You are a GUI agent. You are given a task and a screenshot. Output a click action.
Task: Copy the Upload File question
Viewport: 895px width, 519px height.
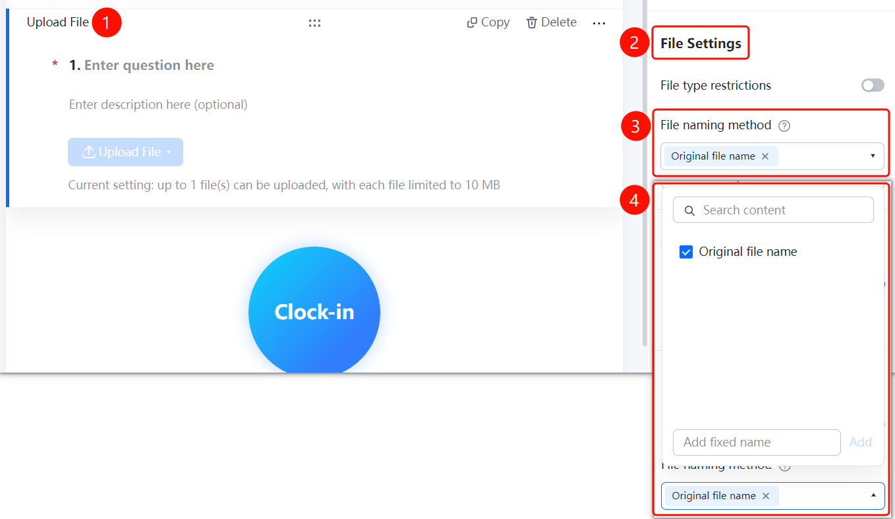click(488, 22)
